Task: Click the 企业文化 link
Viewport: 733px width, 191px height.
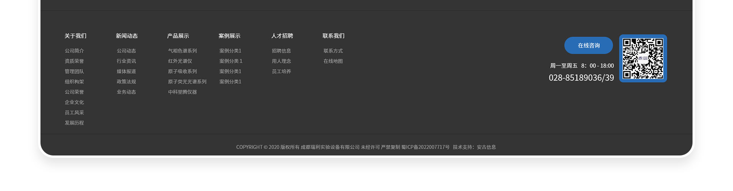Action: (74, 102)
